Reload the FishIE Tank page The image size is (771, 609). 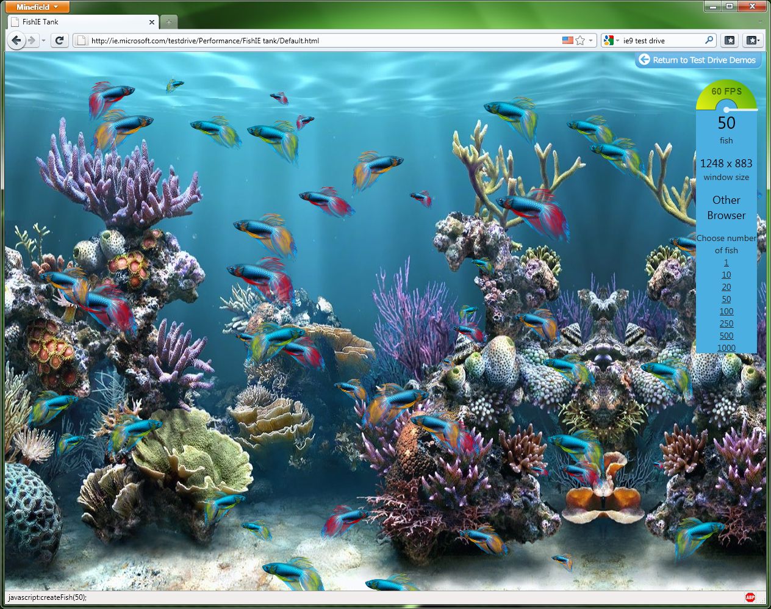pyautogui.click(x=59, y=41)
